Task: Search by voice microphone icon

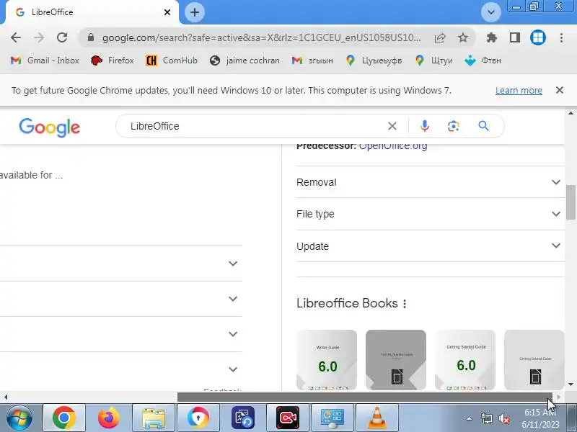Action: point(424,126)
